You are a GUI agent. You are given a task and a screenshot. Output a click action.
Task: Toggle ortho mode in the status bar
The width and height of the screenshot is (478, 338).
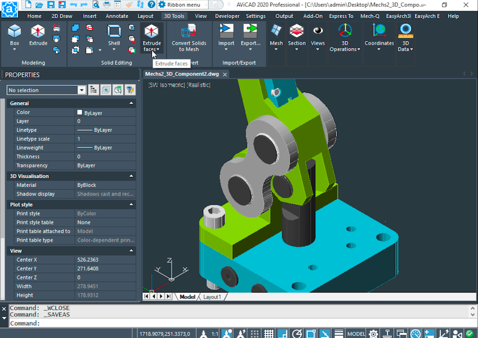click(282, 333)
